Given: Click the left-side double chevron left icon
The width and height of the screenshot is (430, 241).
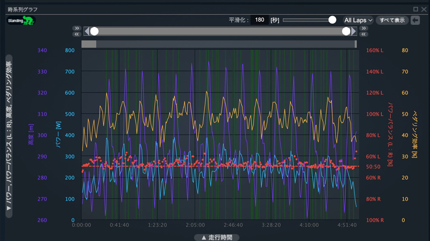Looking at the screenshot, I should pyautogui.click(x=77, y=34).
